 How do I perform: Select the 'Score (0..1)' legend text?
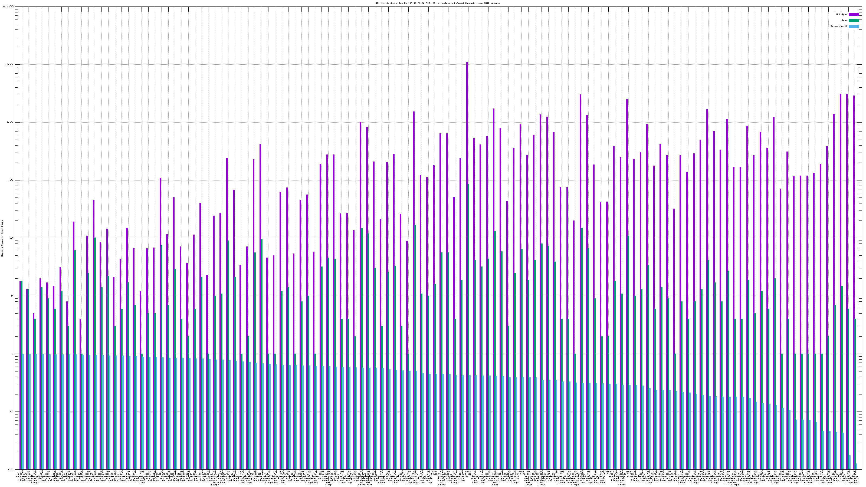tap(839, 26)
